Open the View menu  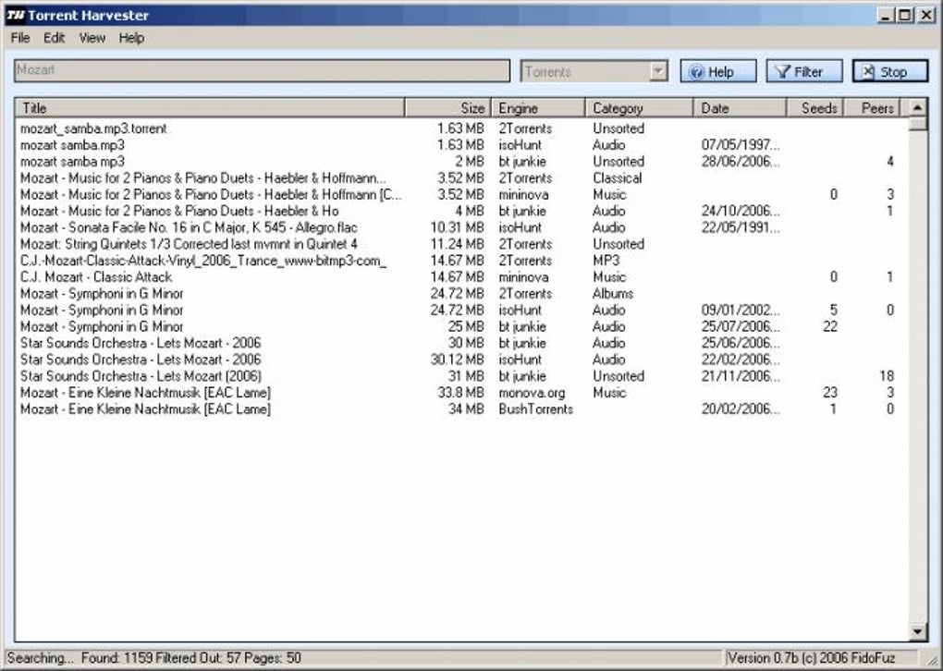(x=92, y=38)
